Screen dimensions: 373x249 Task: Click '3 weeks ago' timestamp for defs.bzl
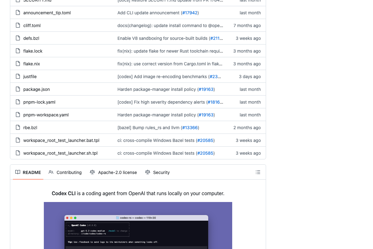[248, 38]
